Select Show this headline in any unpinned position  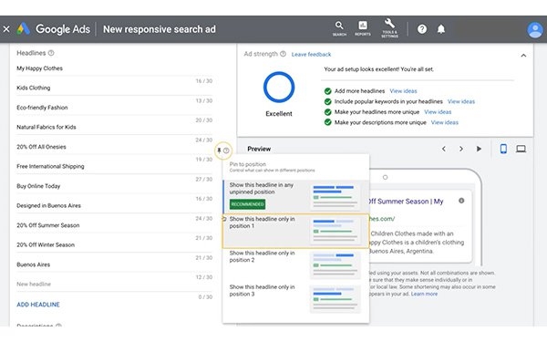(295, 196)
